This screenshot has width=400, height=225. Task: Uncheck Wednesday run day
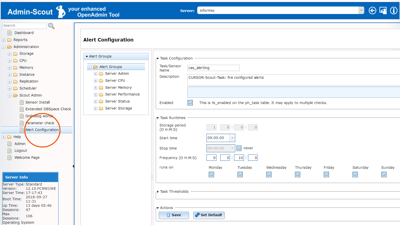pos(269,174)
